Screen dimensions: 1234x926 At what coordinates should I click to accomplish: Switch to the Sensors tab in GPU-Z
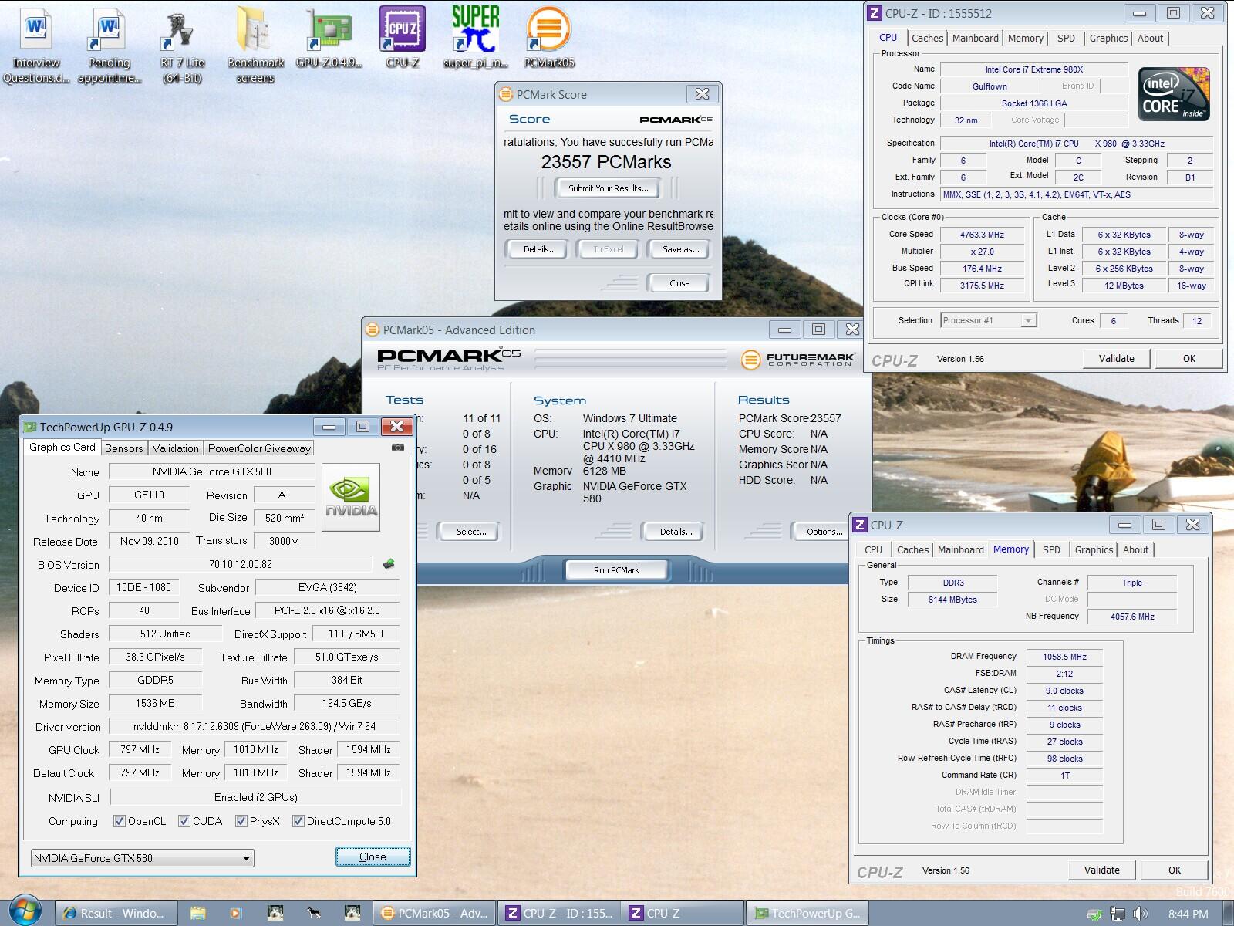[x=124, y=448]
